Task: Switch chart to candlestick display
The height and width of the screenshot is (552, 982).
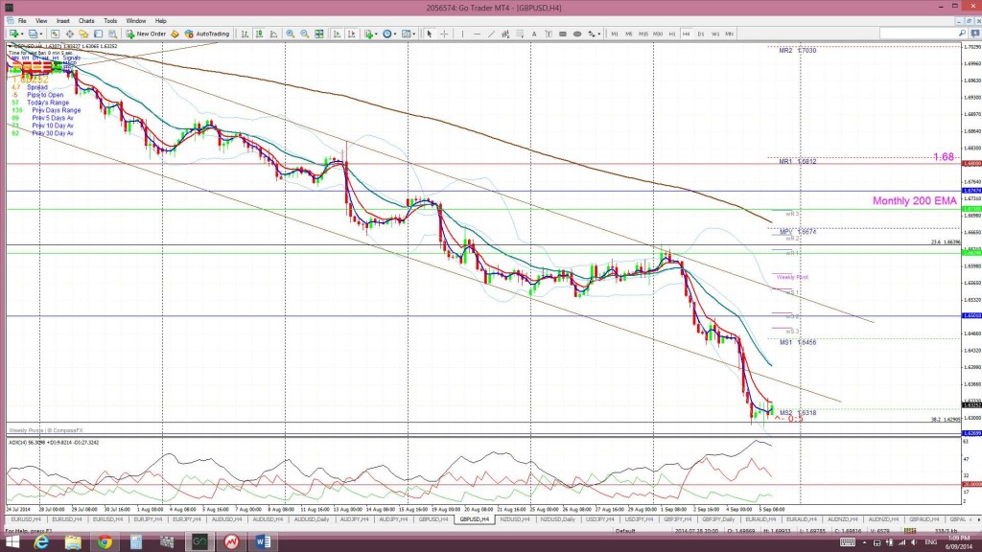Action: pos(259,34)
